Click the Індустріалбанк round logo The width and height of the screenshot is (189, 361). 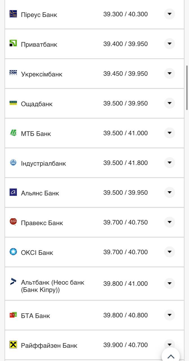click(13, 162)
